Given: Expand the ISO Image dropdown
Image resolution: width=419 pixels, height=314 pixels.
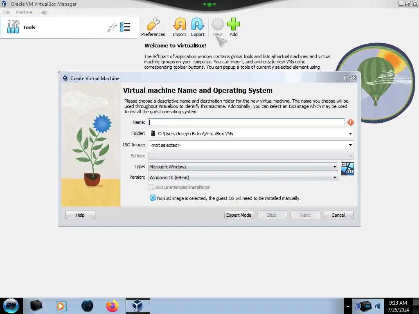Looking at the screenshot, I should pyautogui.click(x=350, y=145).
